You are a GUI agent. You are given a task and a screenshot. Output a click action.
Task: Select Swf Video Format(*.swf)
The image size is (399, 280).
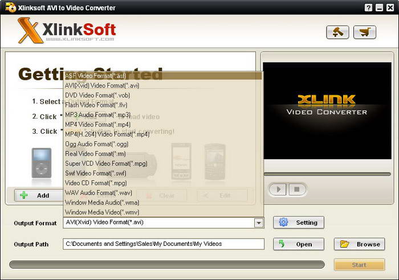pyautogui.click(x=163, y=173)
